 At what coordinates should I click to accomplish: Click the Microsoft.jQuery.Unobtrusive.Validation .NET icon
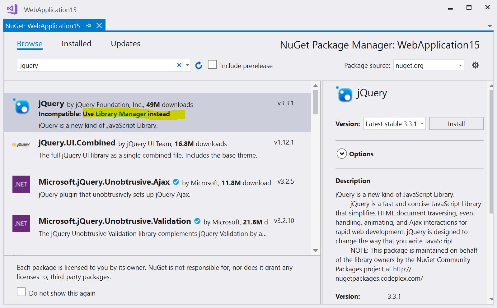21,223
